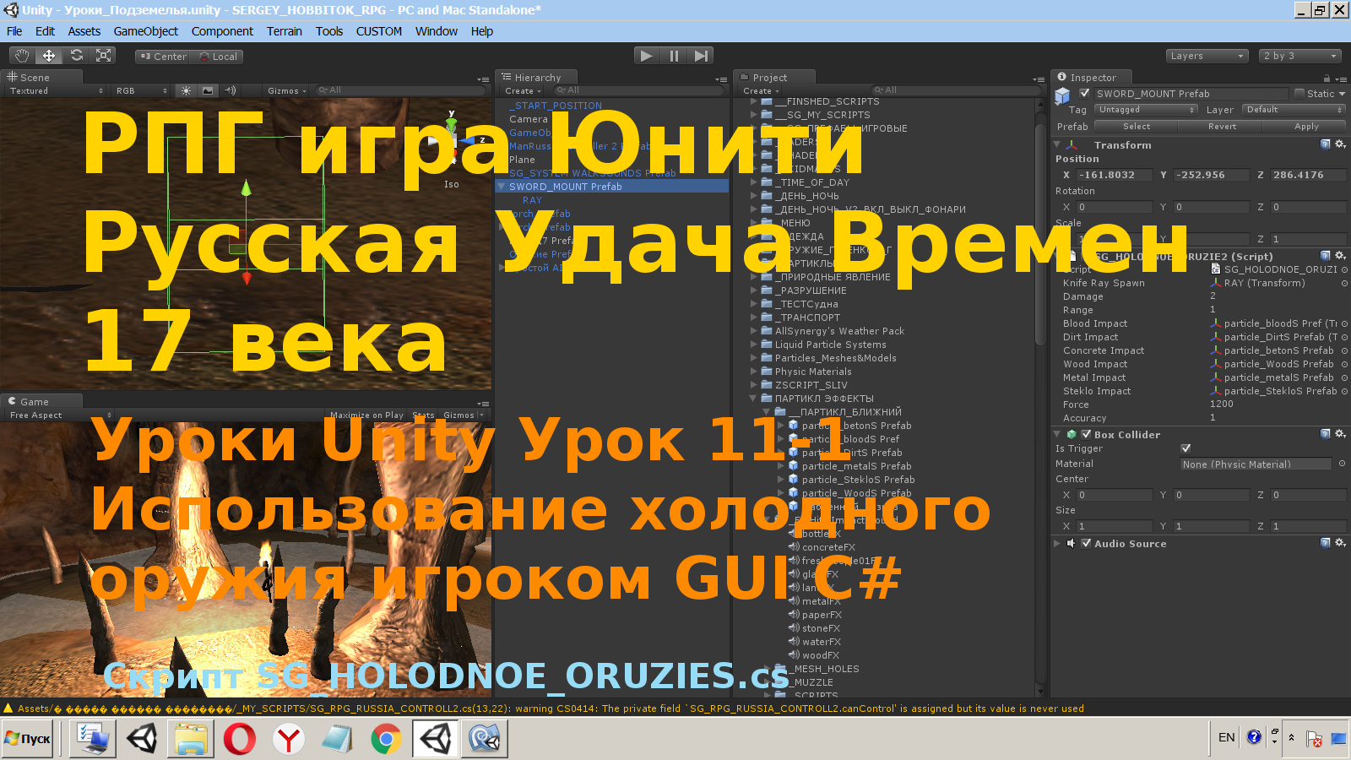
Task: Open Audio Source help book icon
Action: (1326, 543)
